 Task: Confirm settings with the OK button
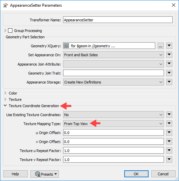(x=136, y=174)
